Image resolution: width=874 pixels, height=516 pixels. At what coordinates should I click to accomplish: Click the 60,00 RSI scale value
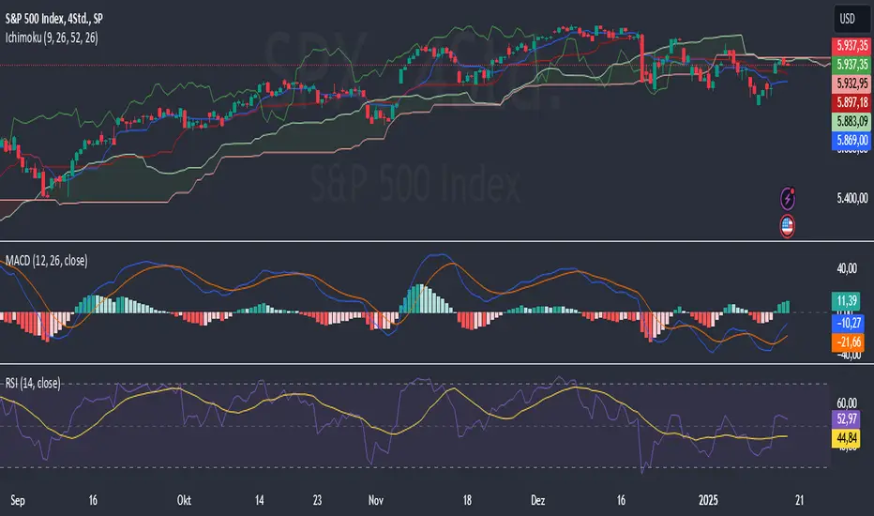pyautogui.click(x=847, y=402)
